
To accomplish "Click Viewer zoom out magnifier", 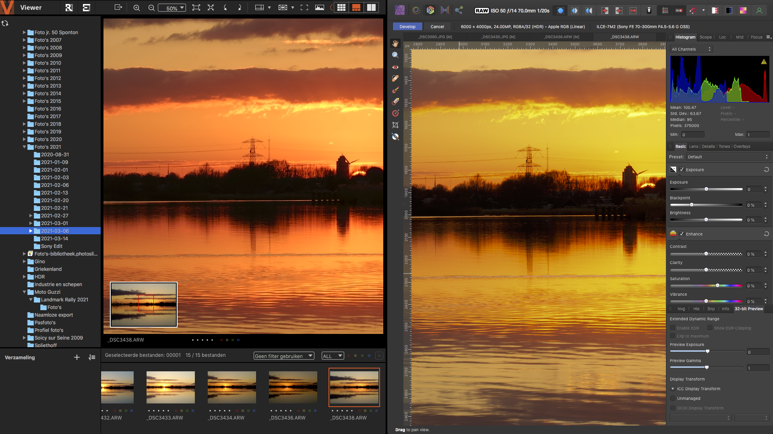I will click(x=151, y=8).
